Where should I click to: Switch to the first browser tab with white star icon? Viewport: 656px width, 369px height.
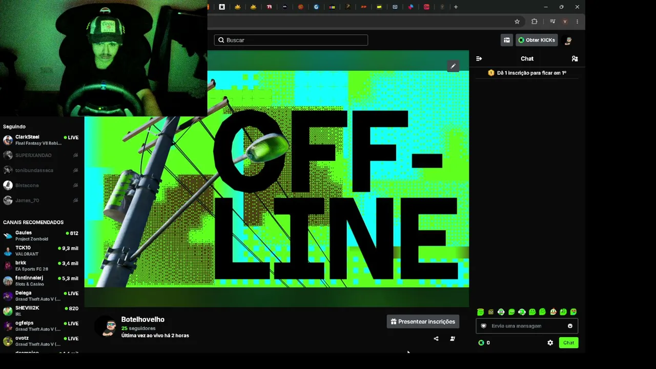pyautogui.click(x=222, y=7)
